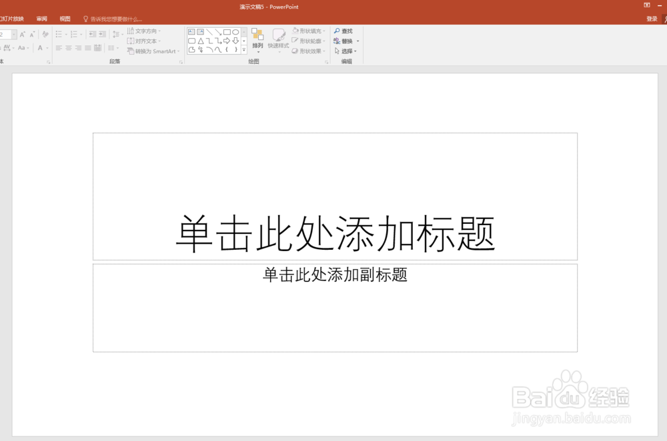Clear all text formatting with eraser icon
Screen dimensions: 667x441
45,35
